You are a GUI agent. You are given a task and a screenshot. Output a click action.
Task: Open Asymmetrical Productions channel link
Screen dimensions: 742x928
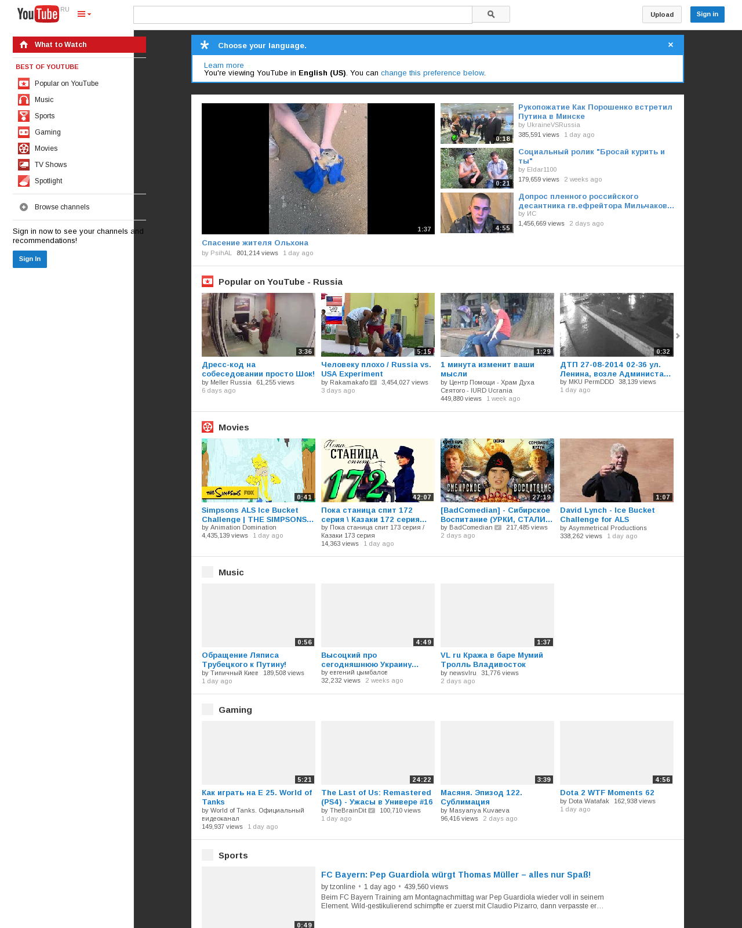(608, 528)
